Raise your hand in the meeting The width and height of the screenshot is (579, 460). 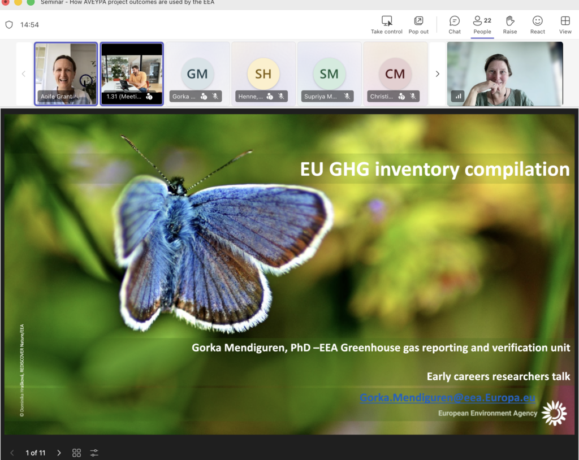pyautogui.click(x=509, y=25)
